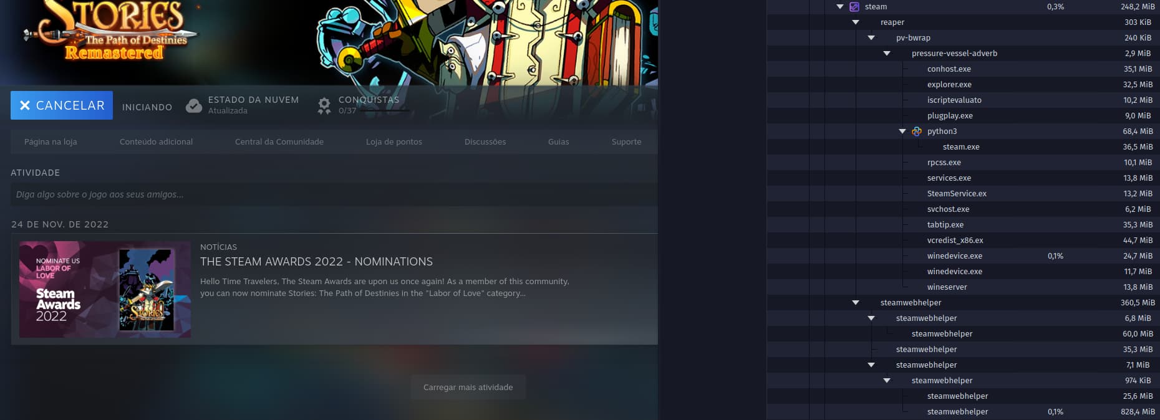Select the steam.exe process row
The width and height of the screenshot is (1160, 420).
tap(964, 147)
